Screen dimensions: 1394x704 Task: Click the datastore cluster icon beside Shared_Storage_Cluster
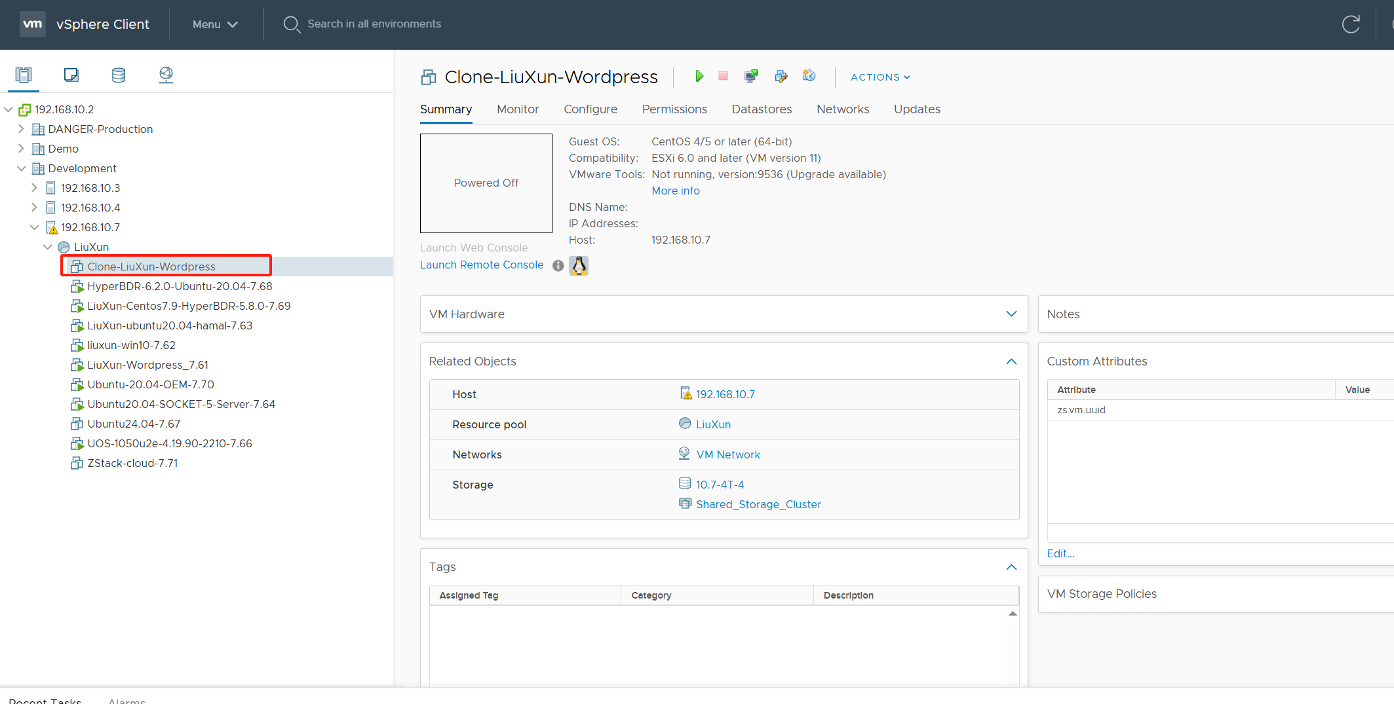tap(685, 504)
